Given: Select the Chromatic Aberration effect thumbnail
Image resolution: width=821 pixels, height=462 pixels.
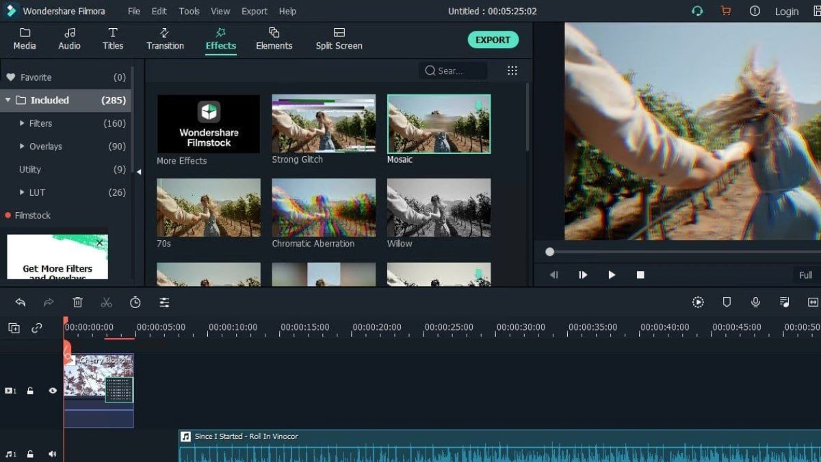Looking at the screenshot, I should (324, 207).
